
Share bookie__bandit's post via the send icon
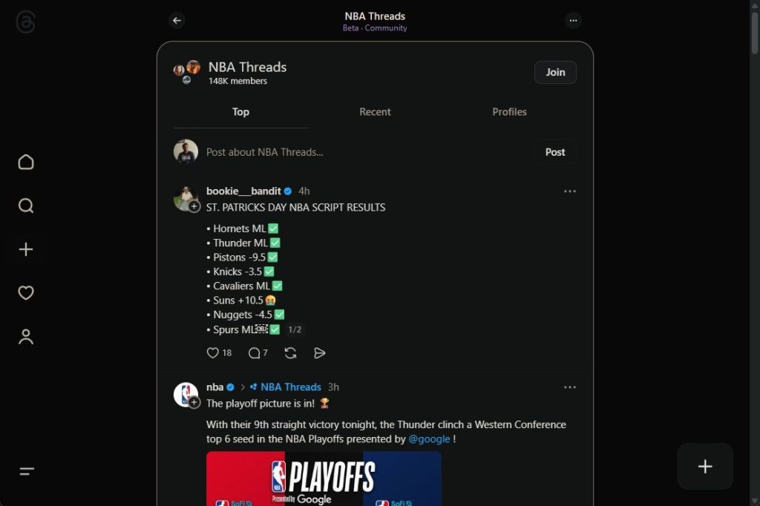pyautogui.click(x=319, y=353)
